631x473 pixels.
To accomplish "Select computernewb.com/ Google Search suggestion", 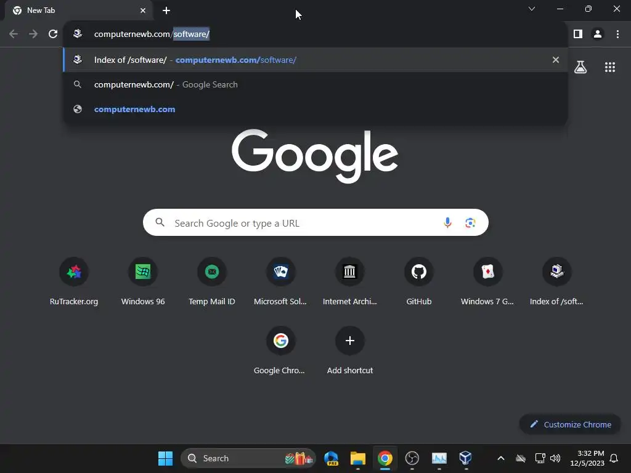I will point(315,84).
